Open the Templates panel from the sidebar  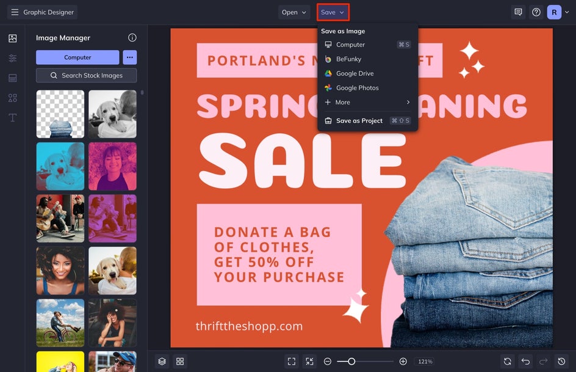click(12, 78)
